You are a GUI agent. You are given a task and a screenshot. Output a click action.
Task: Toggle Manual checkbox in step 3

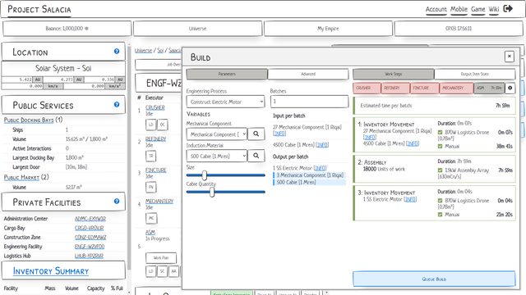(x=440, y=215)
